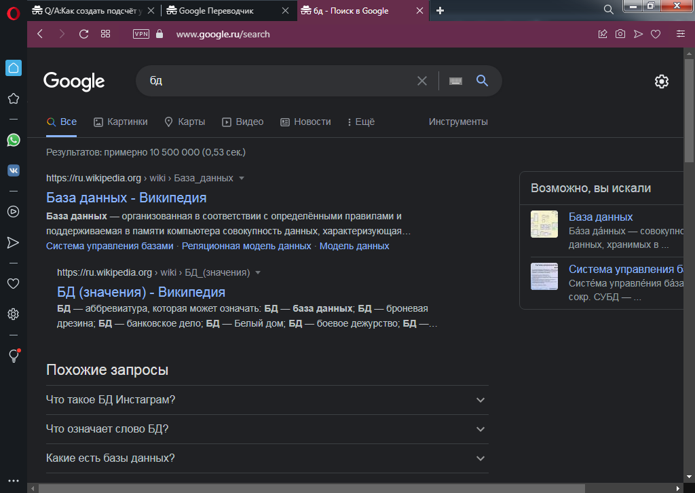Image resolution: width=695 pixels, height=493 pixels.
Task: Open Система управления link in side panel
Action: pos(626,269)
